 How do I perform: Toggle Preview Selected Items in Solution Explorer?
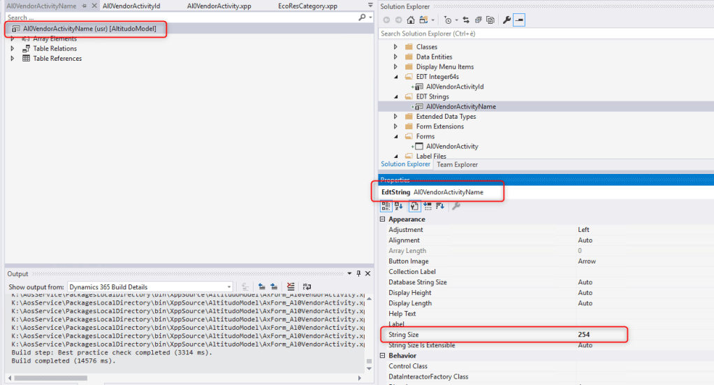[519, 20]
